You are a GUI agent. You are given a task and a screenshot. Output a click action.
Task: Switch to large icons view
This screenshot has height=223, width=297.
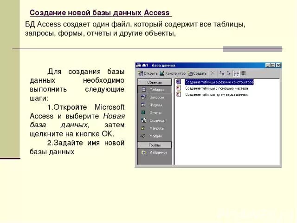point(222,73)
